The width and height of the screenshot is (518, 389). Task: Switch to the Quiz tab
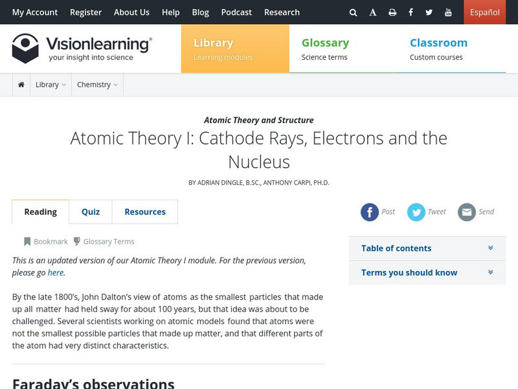[91, 212]
